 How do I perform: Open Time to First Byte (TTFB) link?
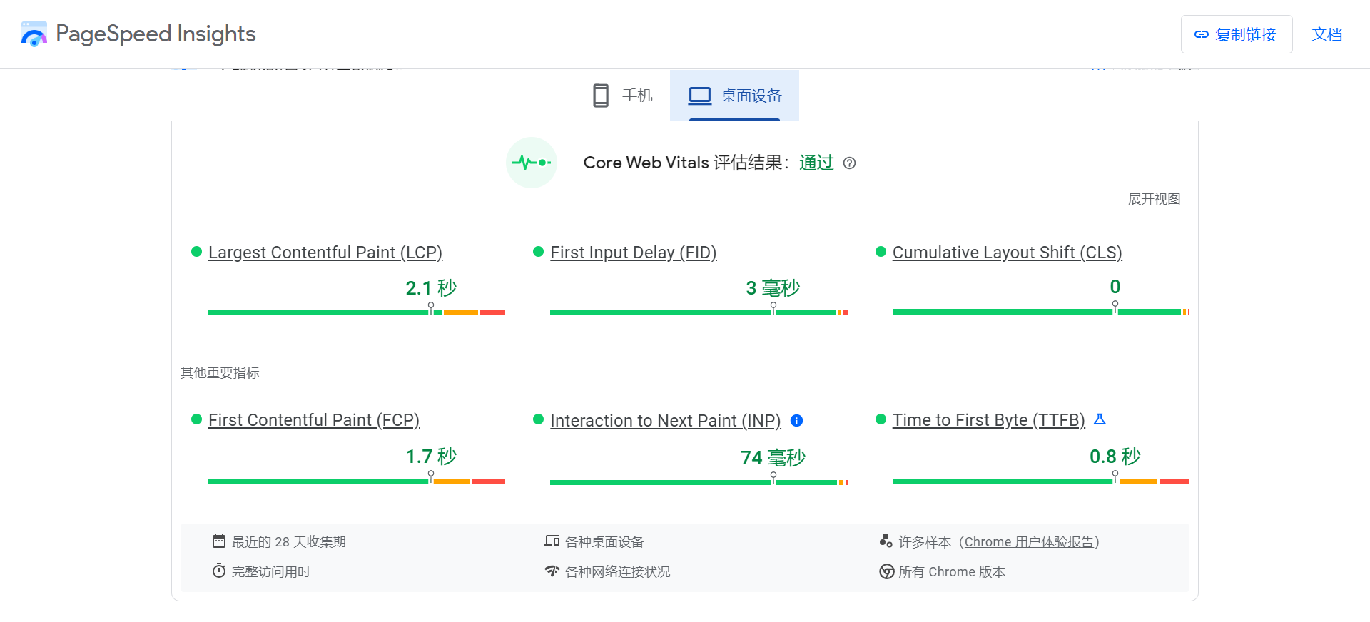point(989,420)
